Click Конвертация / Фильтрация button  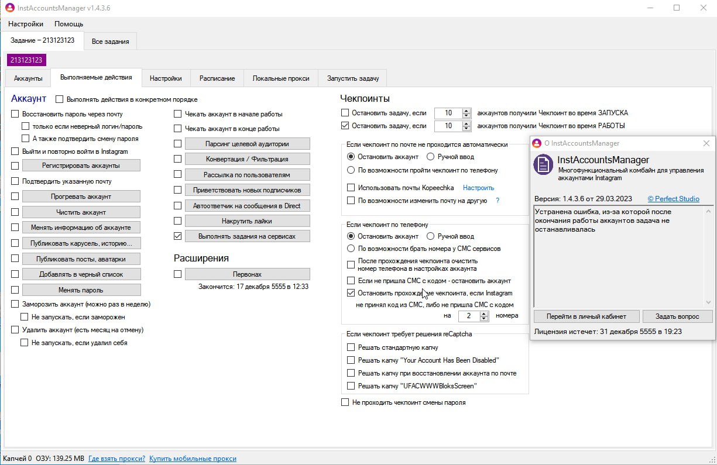(248, 159)
